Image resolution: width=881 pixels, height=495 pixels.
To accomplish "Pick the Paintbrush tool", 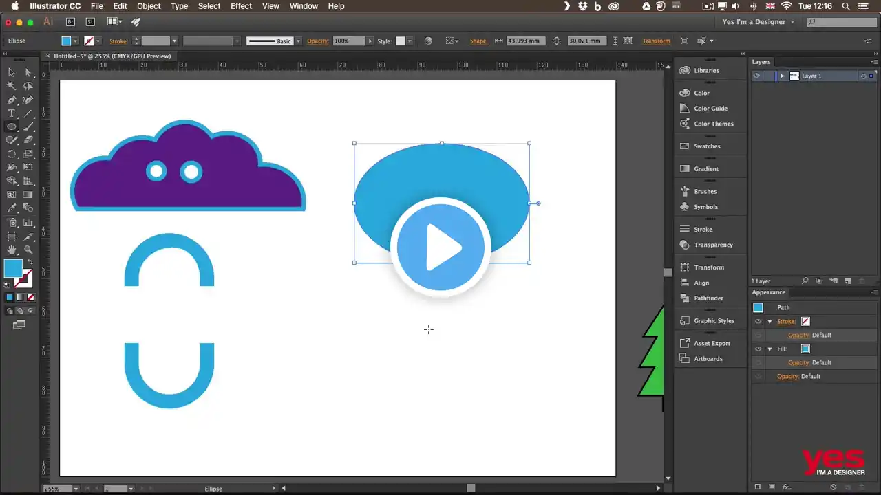I will (x=28, y=127).
